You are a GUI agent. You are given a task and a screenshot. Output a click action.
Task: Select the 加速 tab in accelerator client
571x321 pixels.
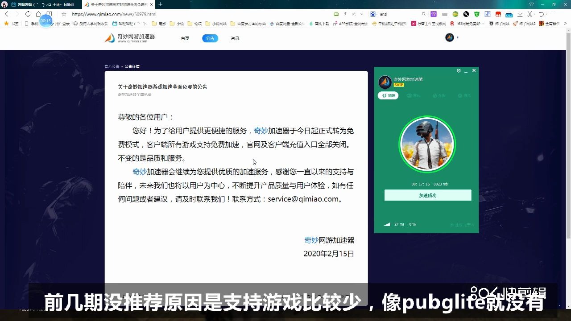389,95
